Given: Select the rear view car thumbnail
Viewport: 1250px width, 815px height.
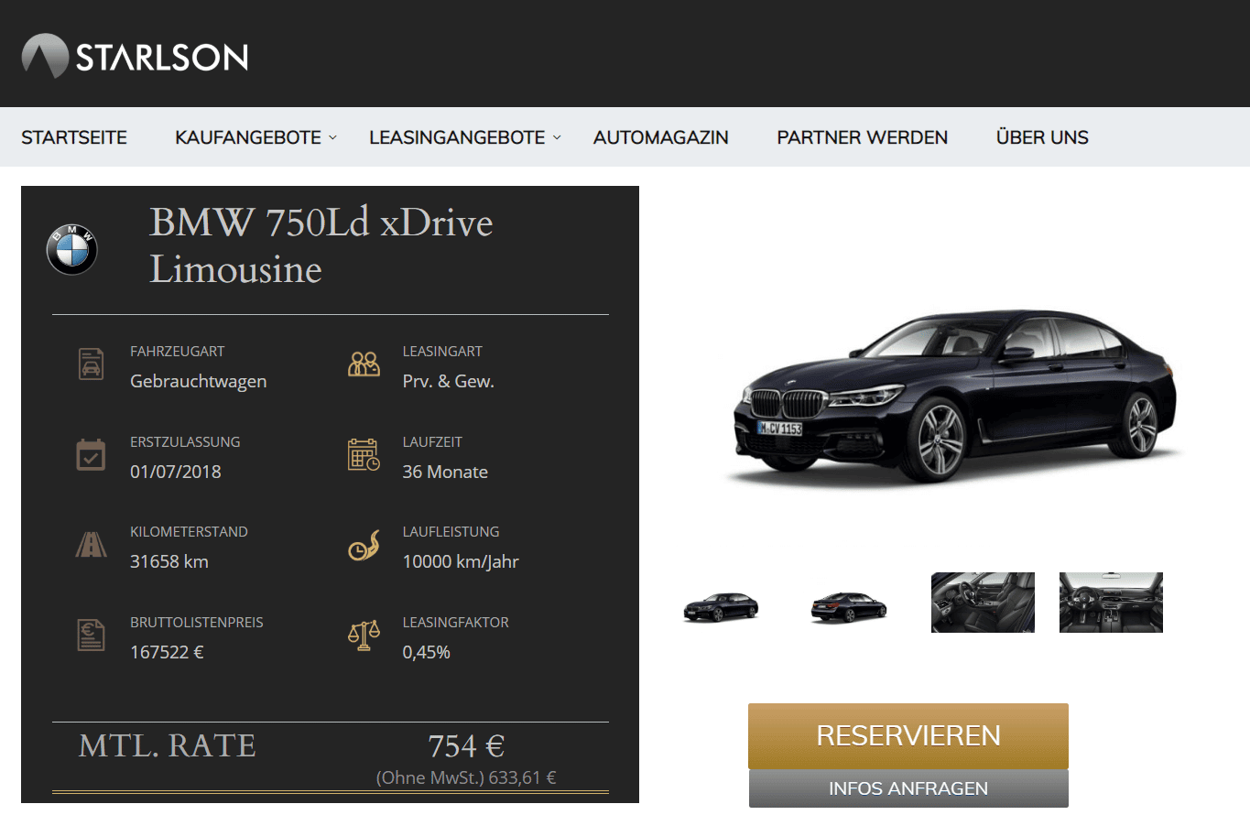Looking at the screenshot, I should [849, 606].
